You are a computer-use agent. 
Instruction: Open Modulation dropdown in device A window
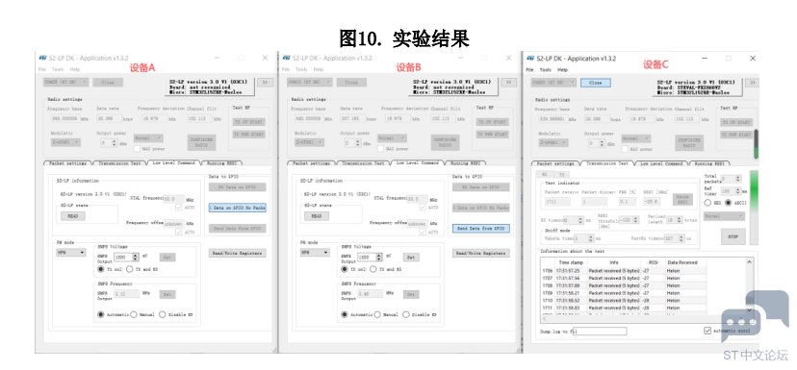coord(66,142)
